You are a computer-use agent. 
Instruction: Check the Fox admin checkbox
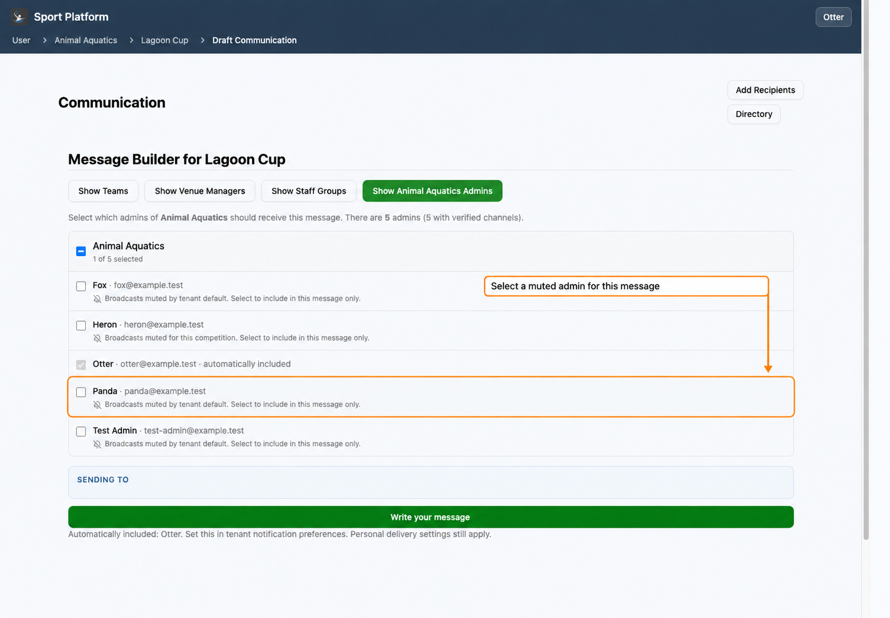point(81,286)
